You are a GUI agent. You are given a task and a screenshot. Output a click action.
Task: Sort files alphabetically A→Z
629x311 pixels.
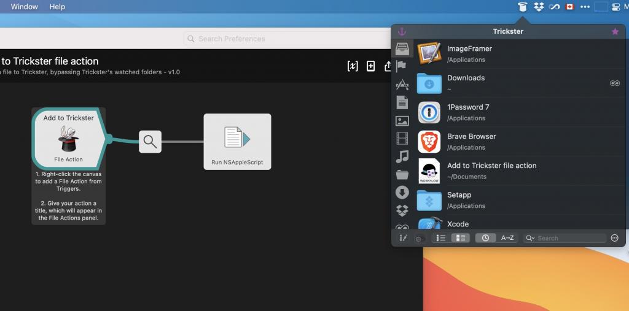tap(507, 238)
